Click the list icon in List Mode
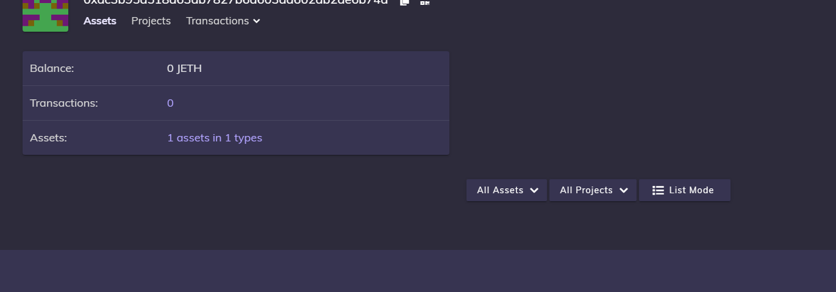 coord(658,190)
